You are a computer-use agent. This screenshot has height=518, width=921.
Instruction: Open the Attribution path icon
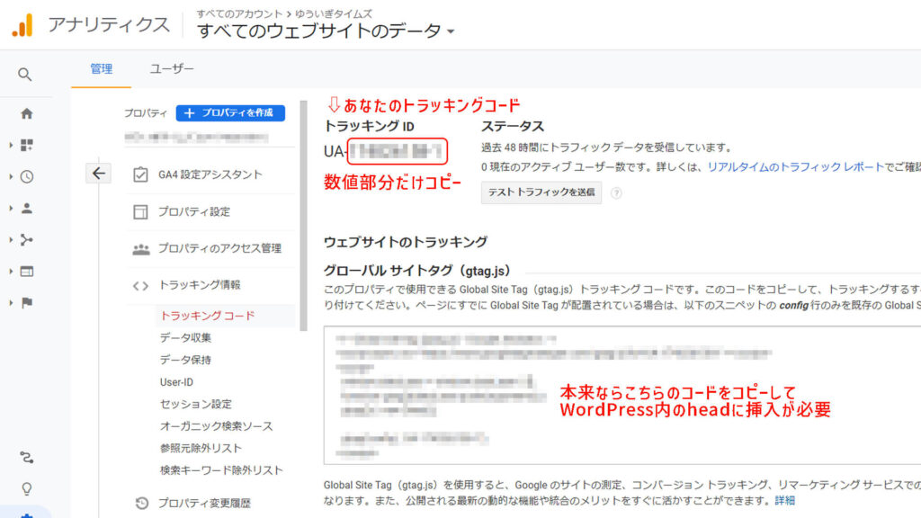(26, 458)
